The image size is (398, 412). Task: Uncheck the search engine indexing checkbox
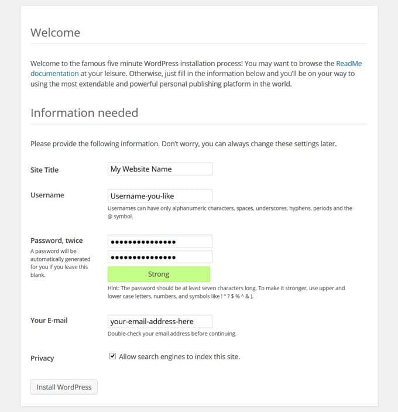[x=112, y=356]
